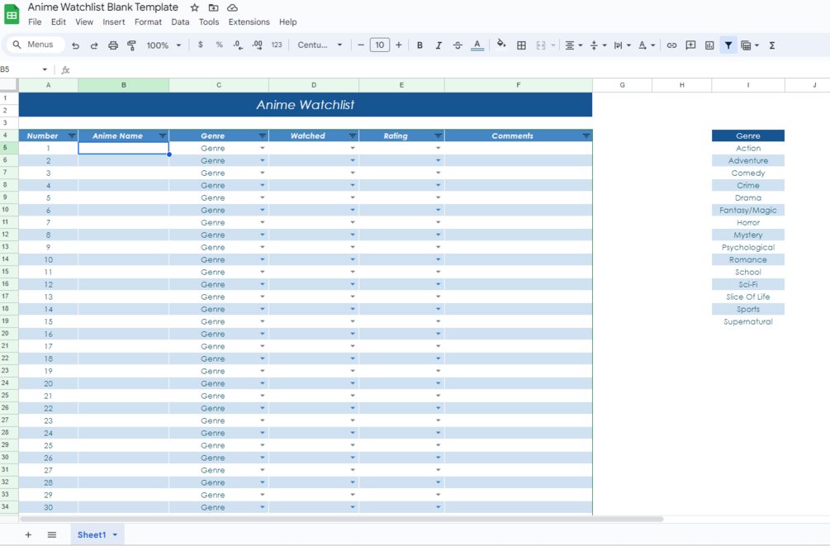Open the Format menu
Image resolution: width=830 pixels, height=546 pixels.
point(148,22)
